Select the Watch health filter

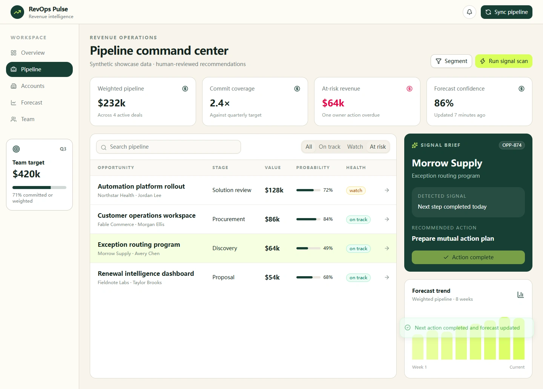[355, 147]
